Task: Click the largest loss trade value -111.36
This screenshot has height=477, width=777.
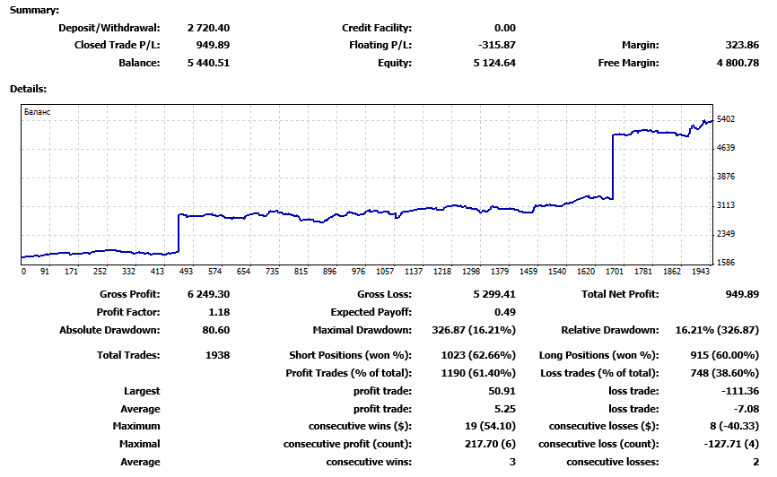Action: click(x=740, y=391)
